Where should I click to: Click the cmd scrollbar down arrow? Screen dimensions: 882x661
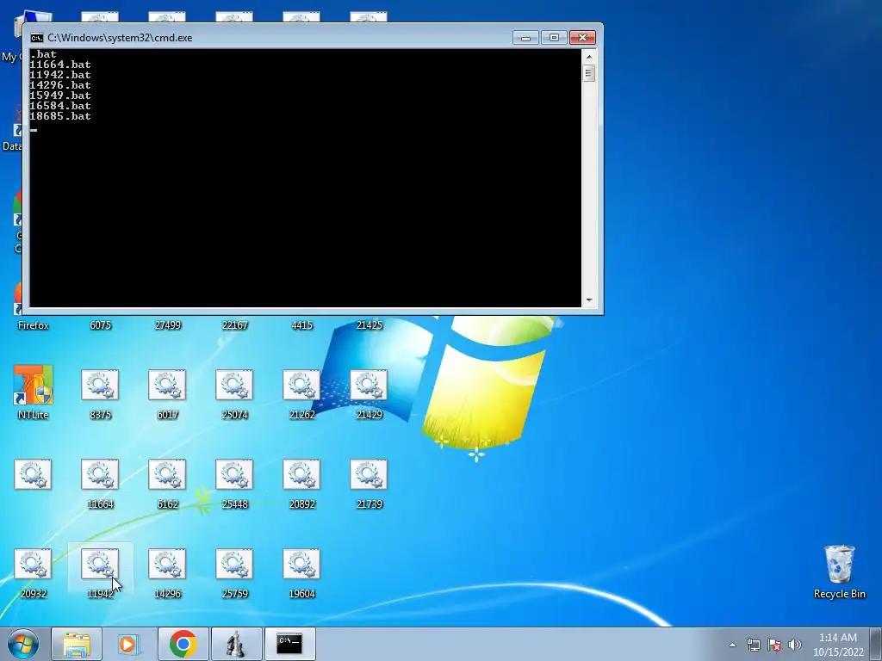pyautogui.click(x=589, y=300)
